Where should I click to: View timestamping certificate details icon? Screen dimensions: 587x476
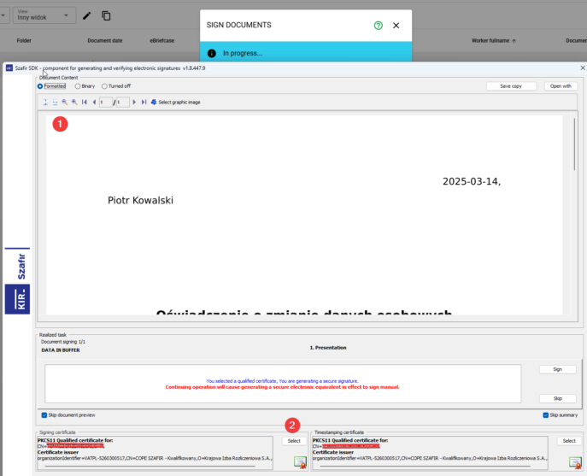click(575, 462)
